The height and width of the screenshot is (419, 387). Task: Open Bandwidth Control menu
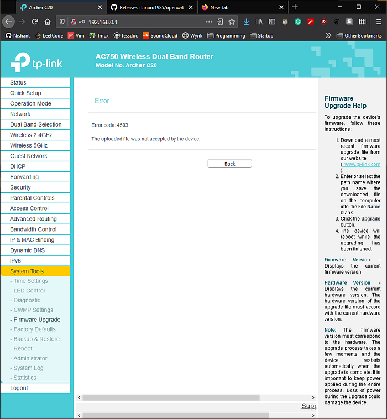coord(35,229)
